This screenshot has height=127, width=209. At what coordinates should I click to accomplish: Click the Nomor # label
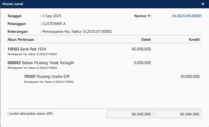coord(143,16)
